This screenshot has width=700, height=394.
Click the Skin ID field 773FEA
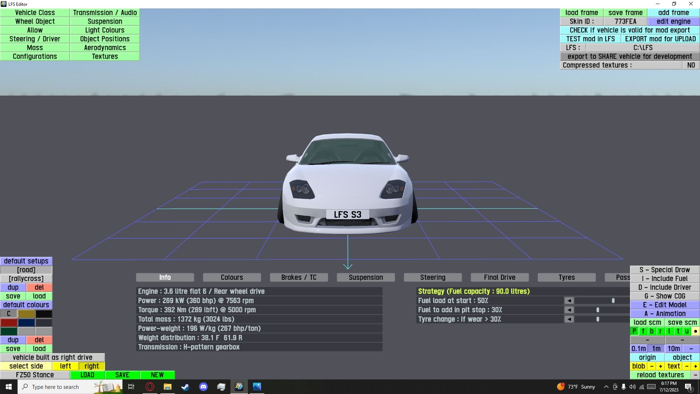point(625,22)
